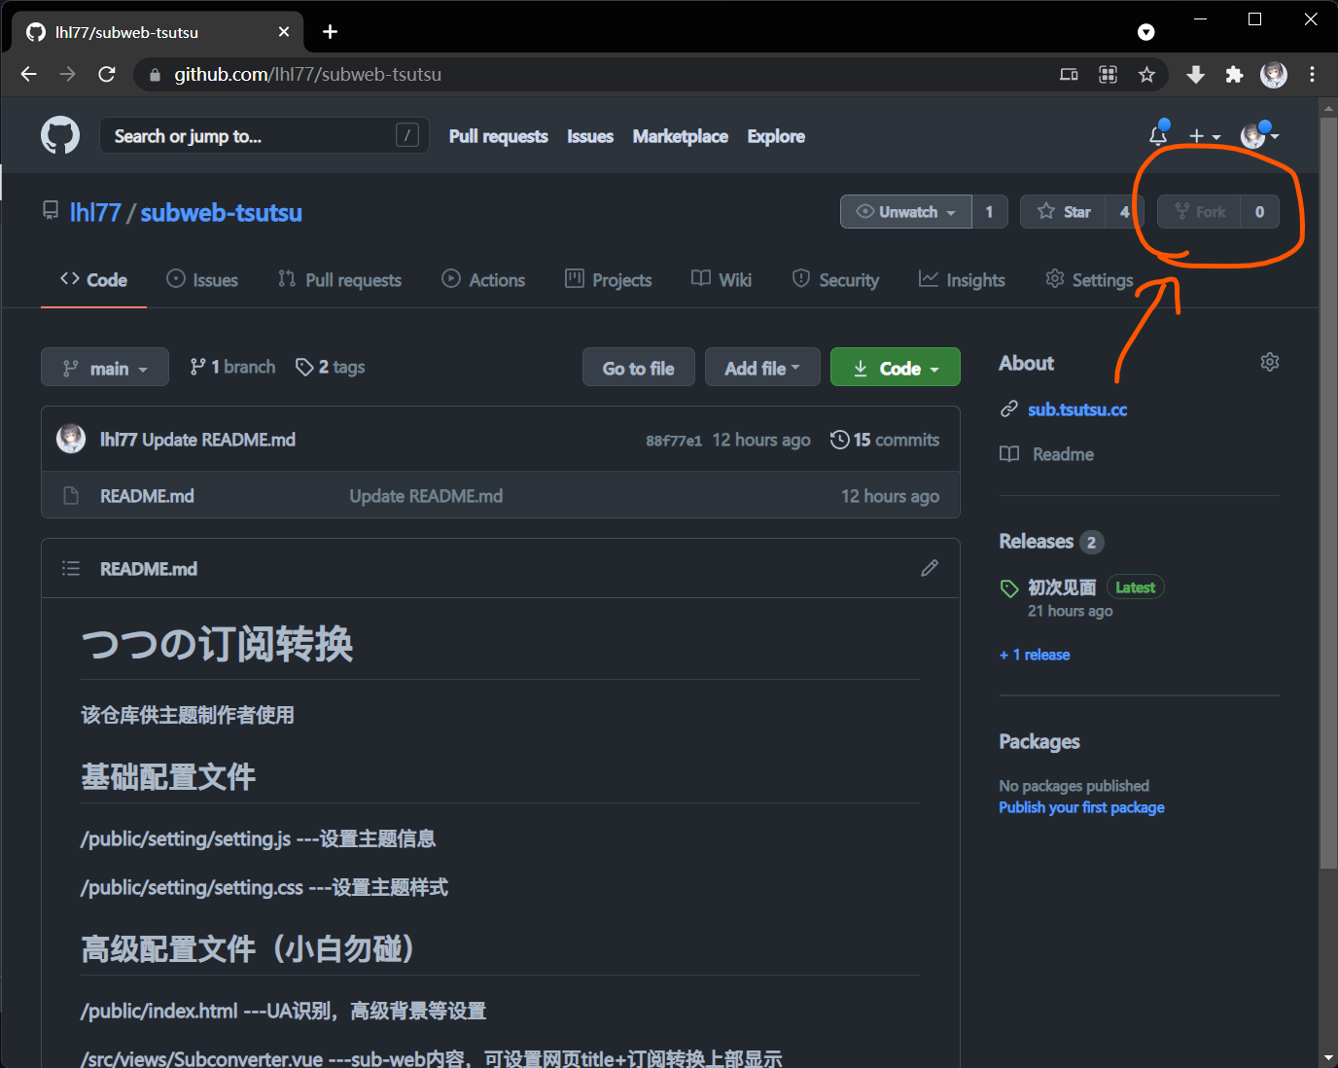Go back to previous page

pos(28,74)
